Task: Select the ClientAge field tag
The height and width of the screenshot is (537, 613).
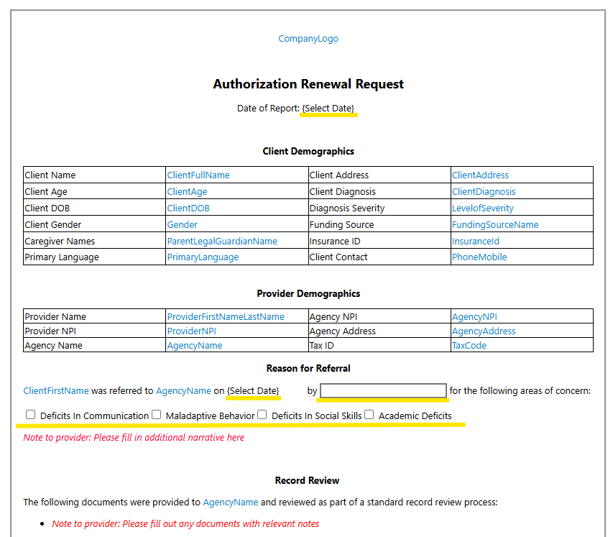Action: (187, 192)
